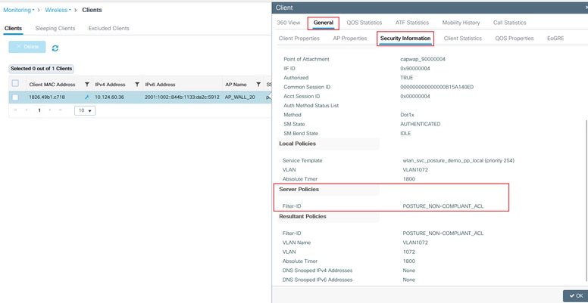
Task: Open rows-per-page dropdown showing 10
Action: (85, 110)
